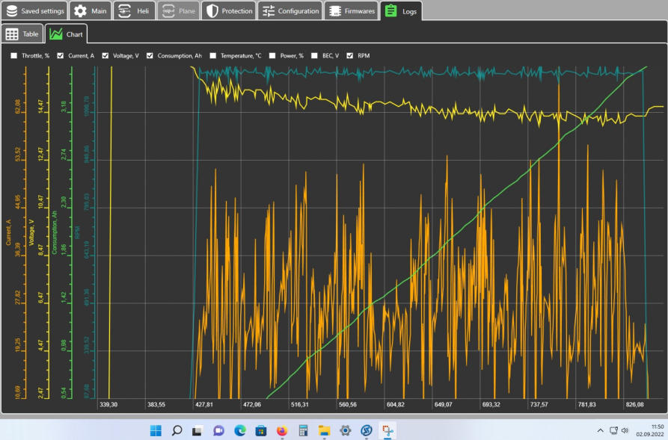Enable the Throttle, % checkbox
Image resolution: width=668 pixels, height=440 pixels.
(13, 56)
